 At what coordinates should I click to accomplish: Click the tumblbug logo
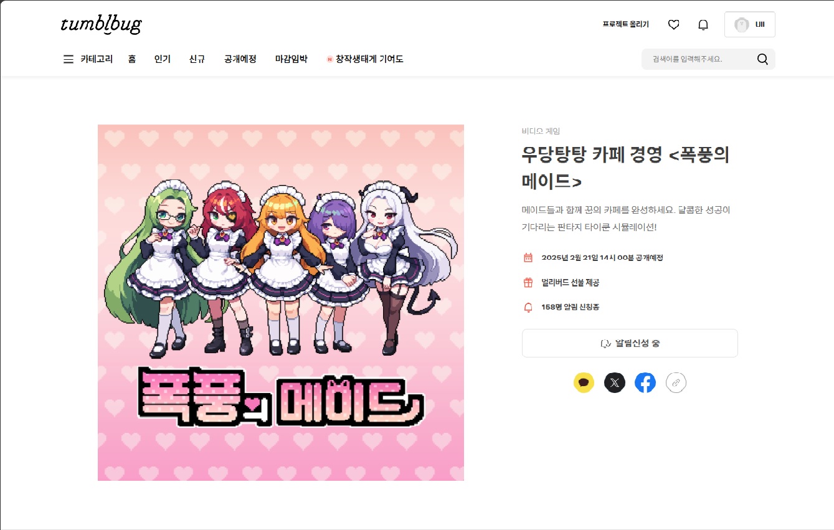tap(101, 24)
